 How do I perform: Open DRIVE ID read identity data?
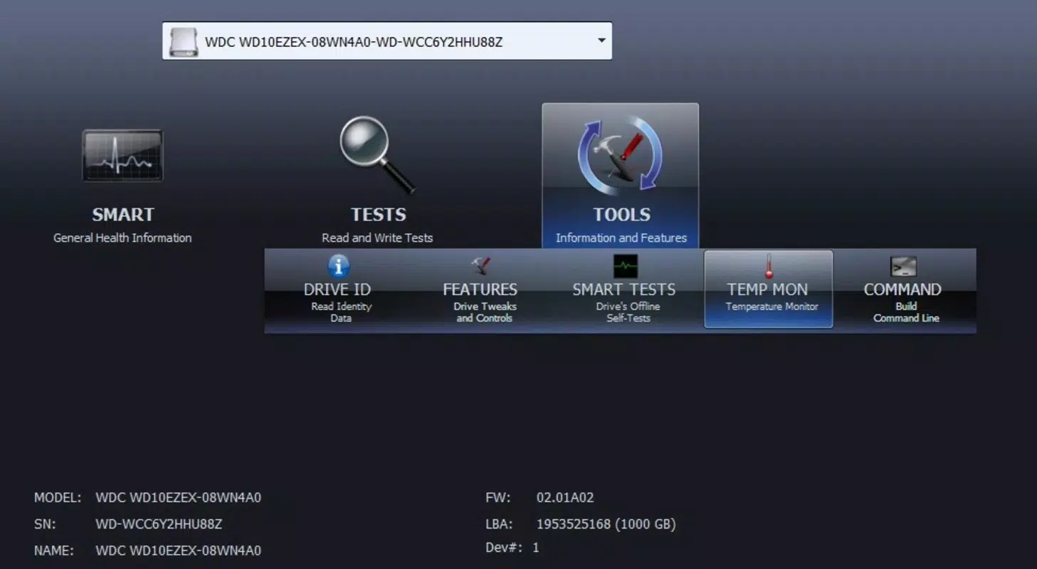click(x=337, y=289)
